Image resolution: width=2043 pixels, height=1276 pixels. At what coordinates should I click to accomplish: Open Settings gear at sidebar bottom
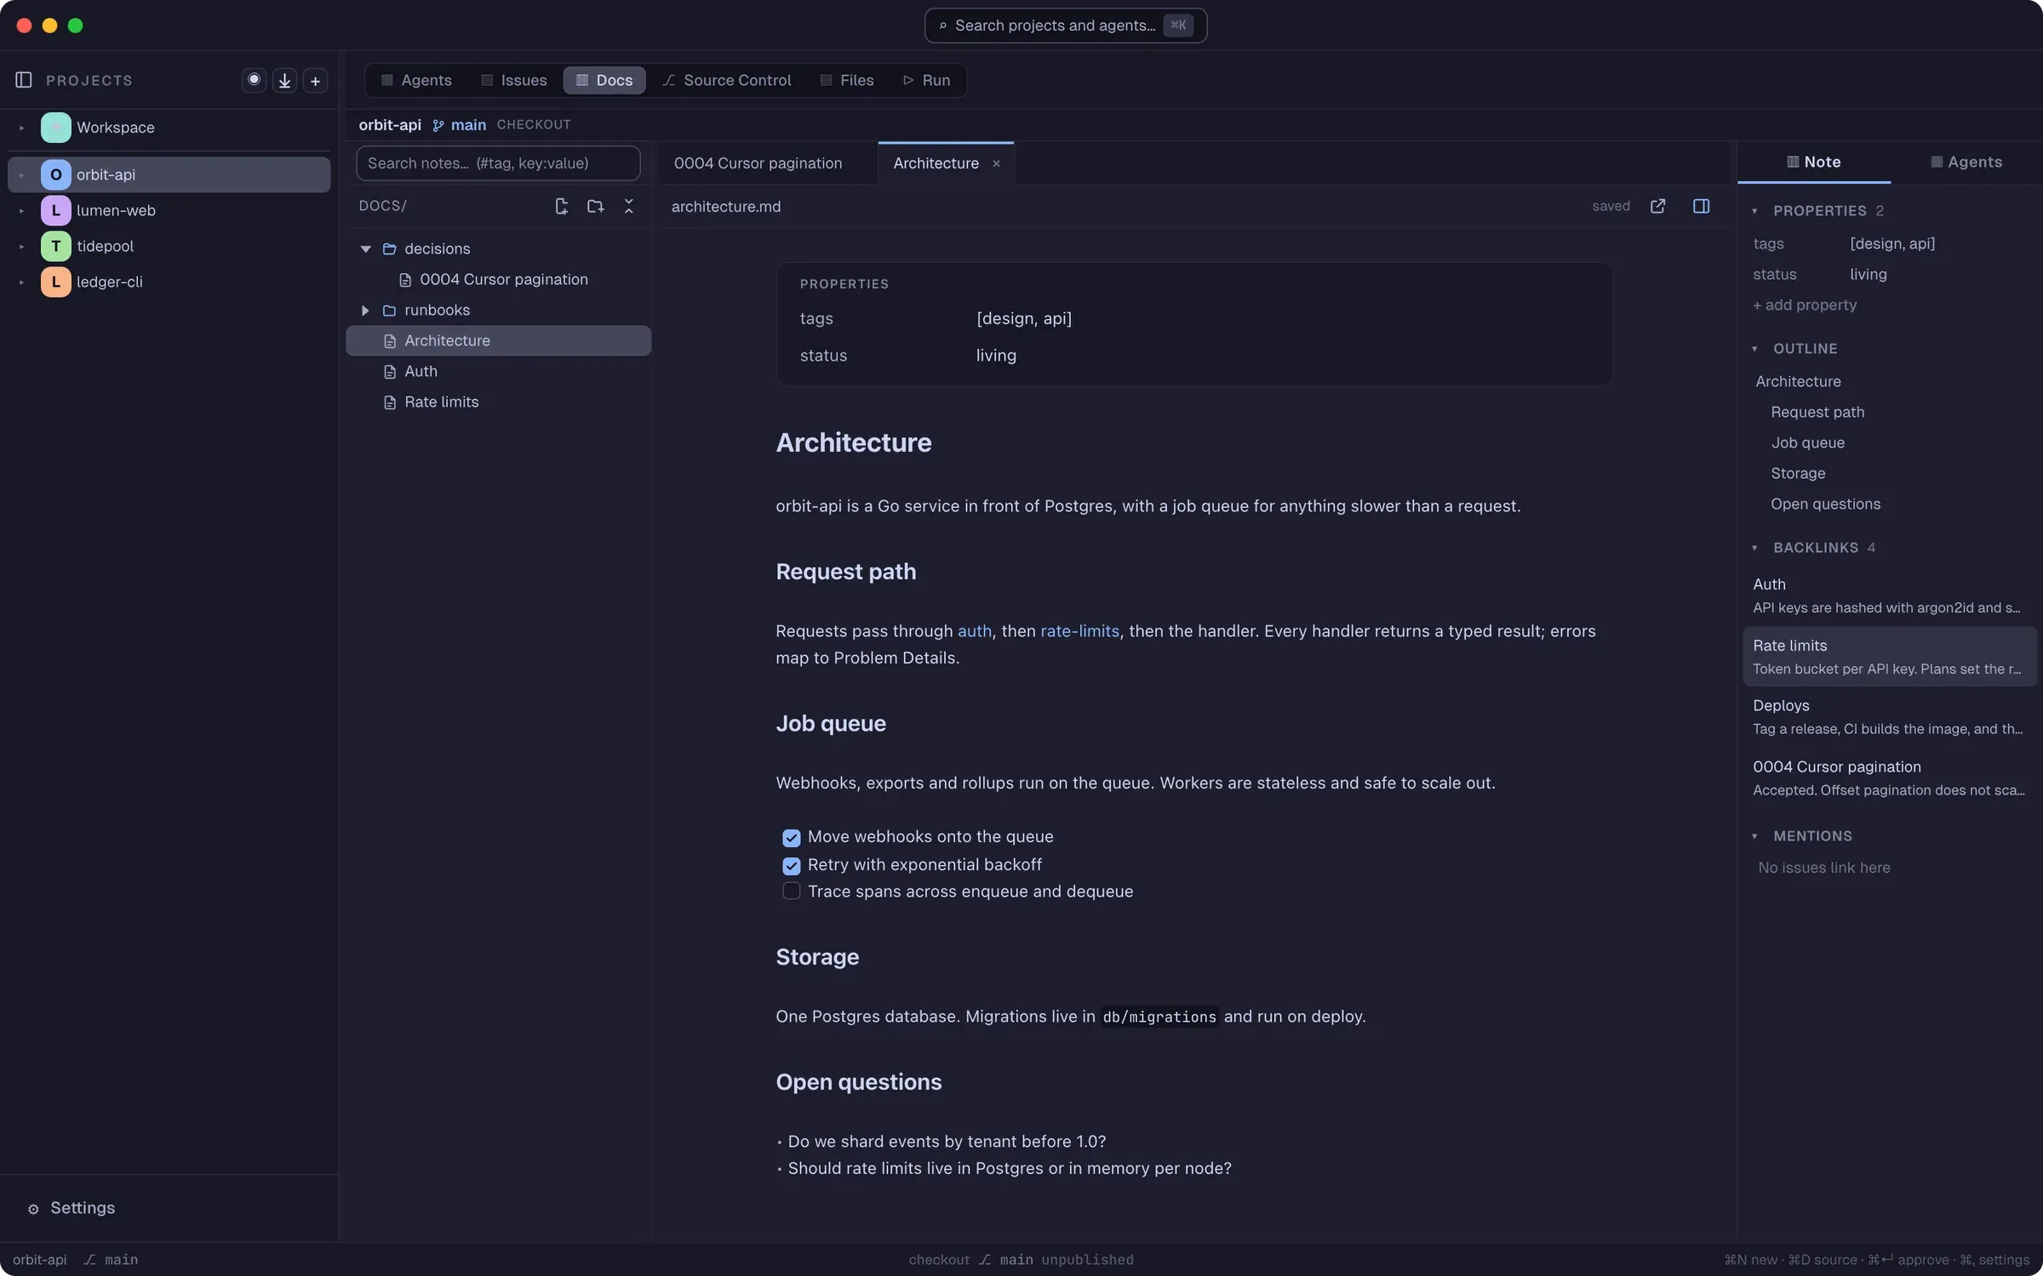[33, 1209]
